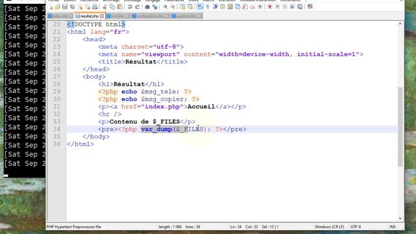Toggle file monitoring eye icon
This screenshot has height=234, width=416.
click(260, 7)
